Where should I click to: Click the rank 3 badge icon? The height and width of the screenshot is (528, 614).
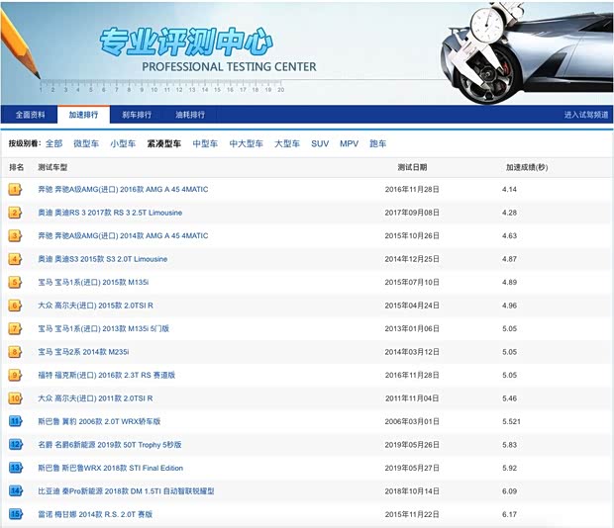tap(15, 236)
